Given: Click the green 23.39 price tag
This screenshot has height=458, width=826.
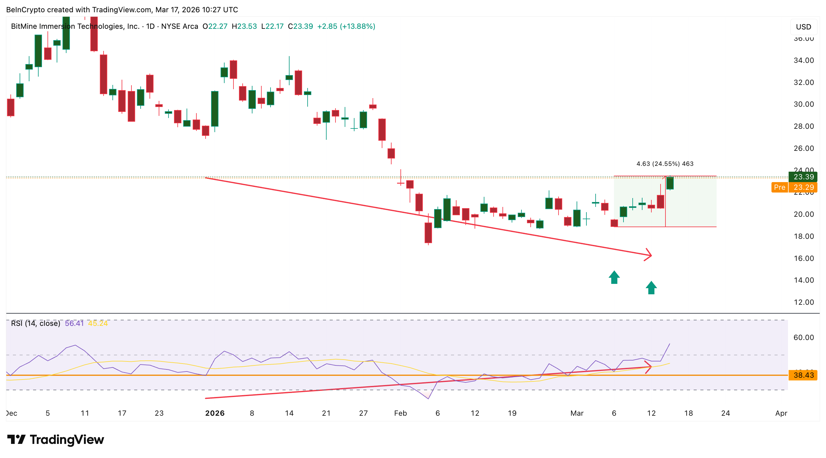Looking at the screenshot, I should click(803, 177).
